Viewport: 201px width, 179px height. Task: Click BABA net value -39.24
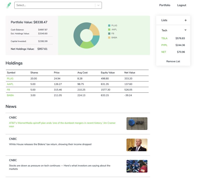pyautogui.click(x=128, y=95)
